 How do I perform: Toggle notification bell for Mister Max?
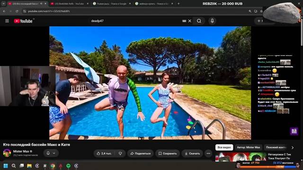tap(48, 153)
